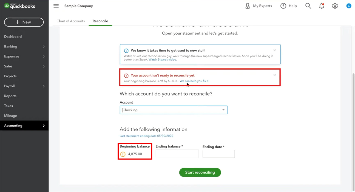Image resolution: width=355 pixels, height=192 pixels.
Task: Dismiss the reconciliation video info banner
Action: (x=274, y=50)
